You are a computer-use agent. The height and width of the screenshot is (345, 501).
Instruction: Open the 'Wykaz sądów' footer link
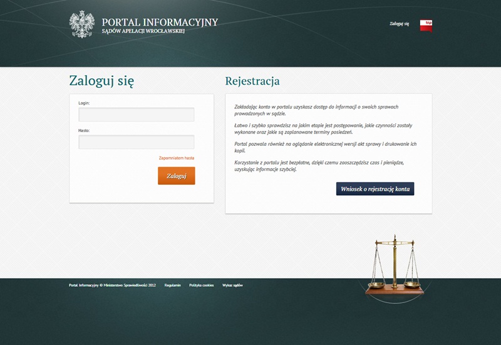pos(232,285)
